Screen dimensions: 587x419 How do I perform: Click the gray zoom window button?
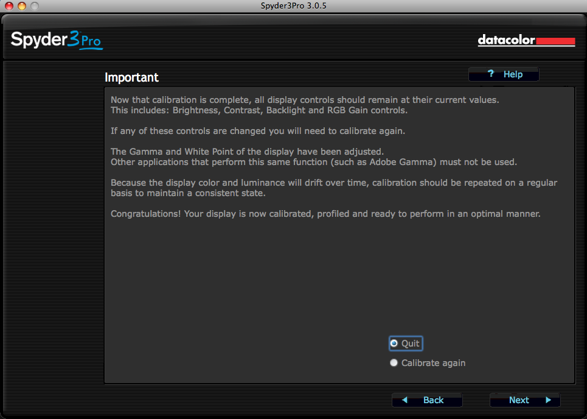click(x=34, y=6)
